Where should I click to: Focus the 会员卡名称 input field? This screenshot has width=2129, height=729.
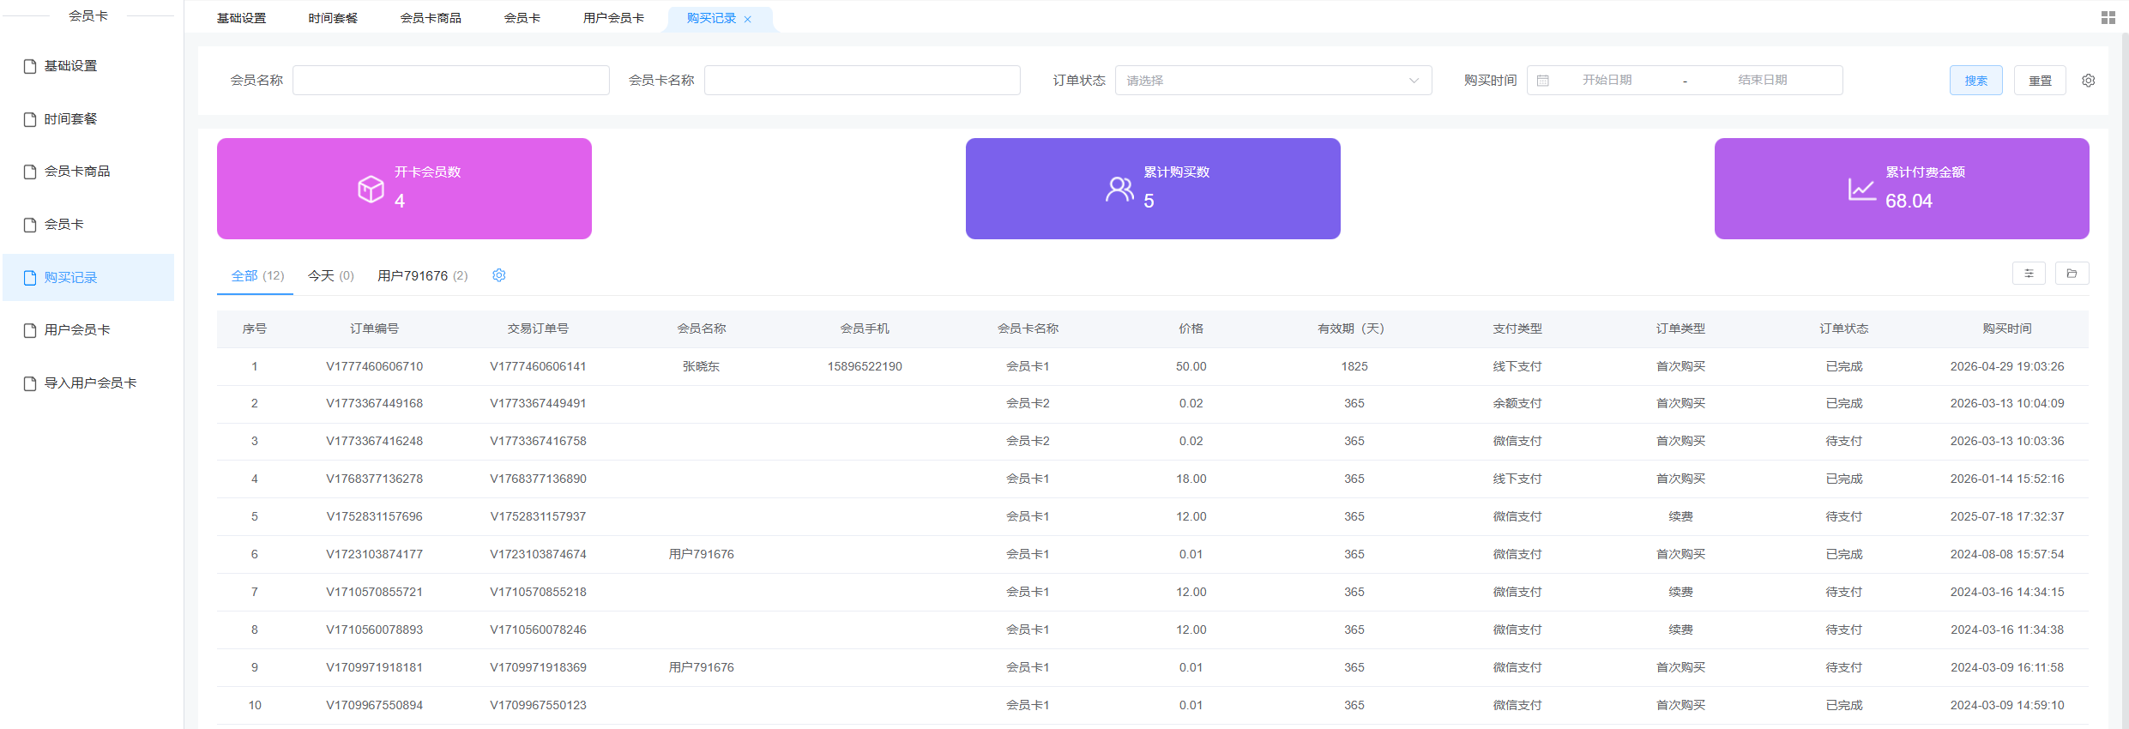tap(862, 80)
